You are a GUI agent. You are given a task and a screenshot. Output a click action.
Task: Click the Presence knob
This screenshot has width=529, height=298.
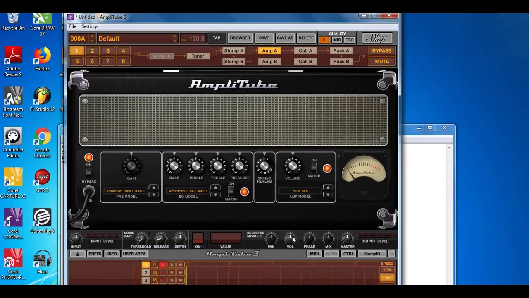[240, 166]
